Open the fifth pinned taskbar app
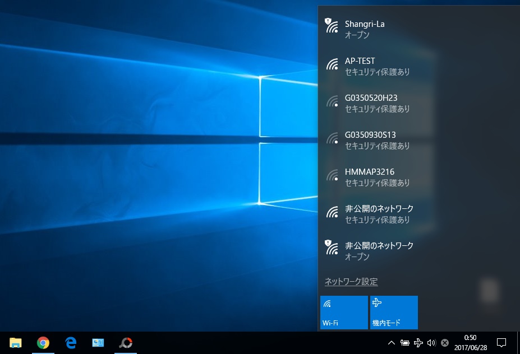520x354 pixels. tap(126, 343)
